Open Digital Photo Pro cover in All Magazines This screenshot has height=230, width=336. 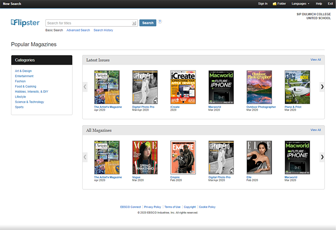[221, 157]
